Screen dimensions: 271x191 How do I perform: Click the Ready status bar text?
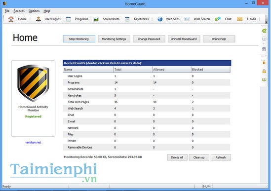(6, 187)
